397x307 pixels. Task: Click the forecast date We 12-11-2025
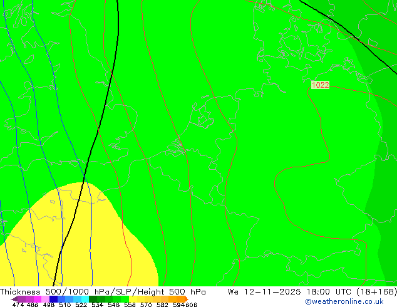(x=265, y=292)
